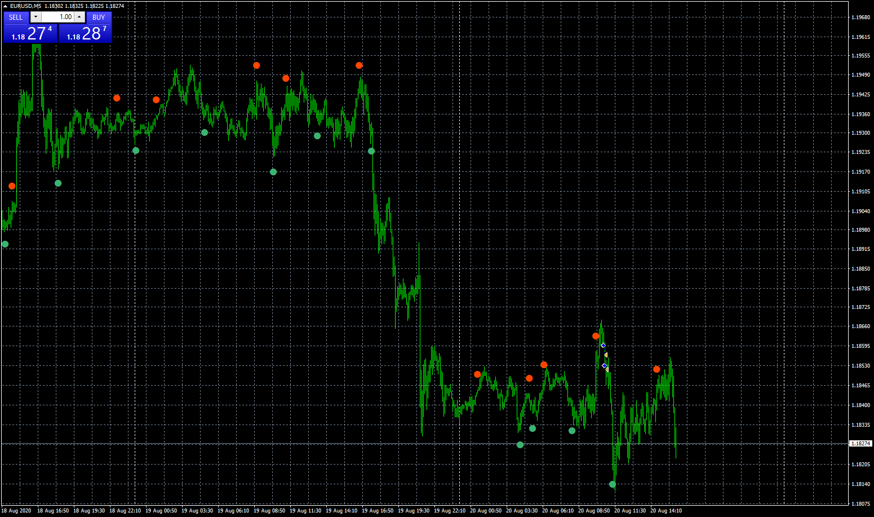Click the 18 Aug 22:10 time label

125,511
